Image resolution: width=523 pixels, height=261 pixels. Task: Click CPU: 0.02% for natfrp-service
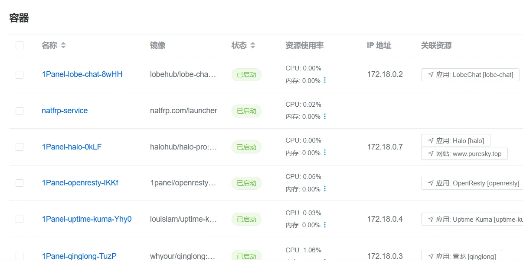click(304, 104)
